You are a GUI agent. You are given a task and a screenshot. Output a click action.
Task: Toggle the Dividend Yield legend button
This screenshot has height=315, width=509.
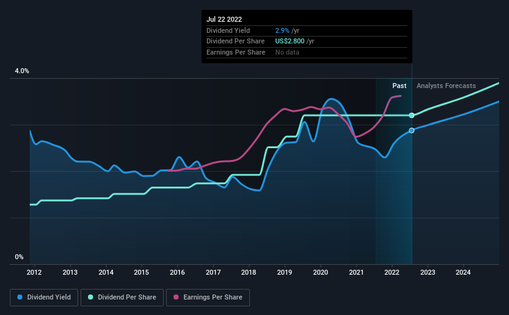click(x=44, y=298)
